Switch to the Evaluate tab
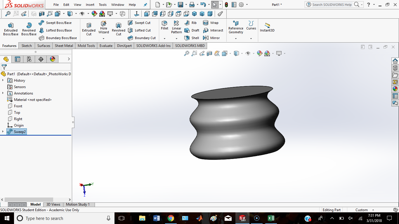Viewport: 399px width, 224px height. [106, 46]
